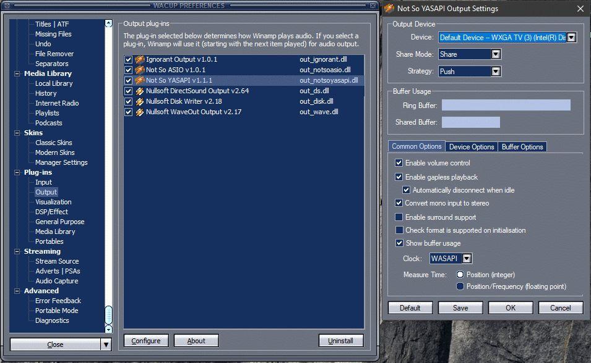Toggle Automatically disconnect when idle

point(407,190)
